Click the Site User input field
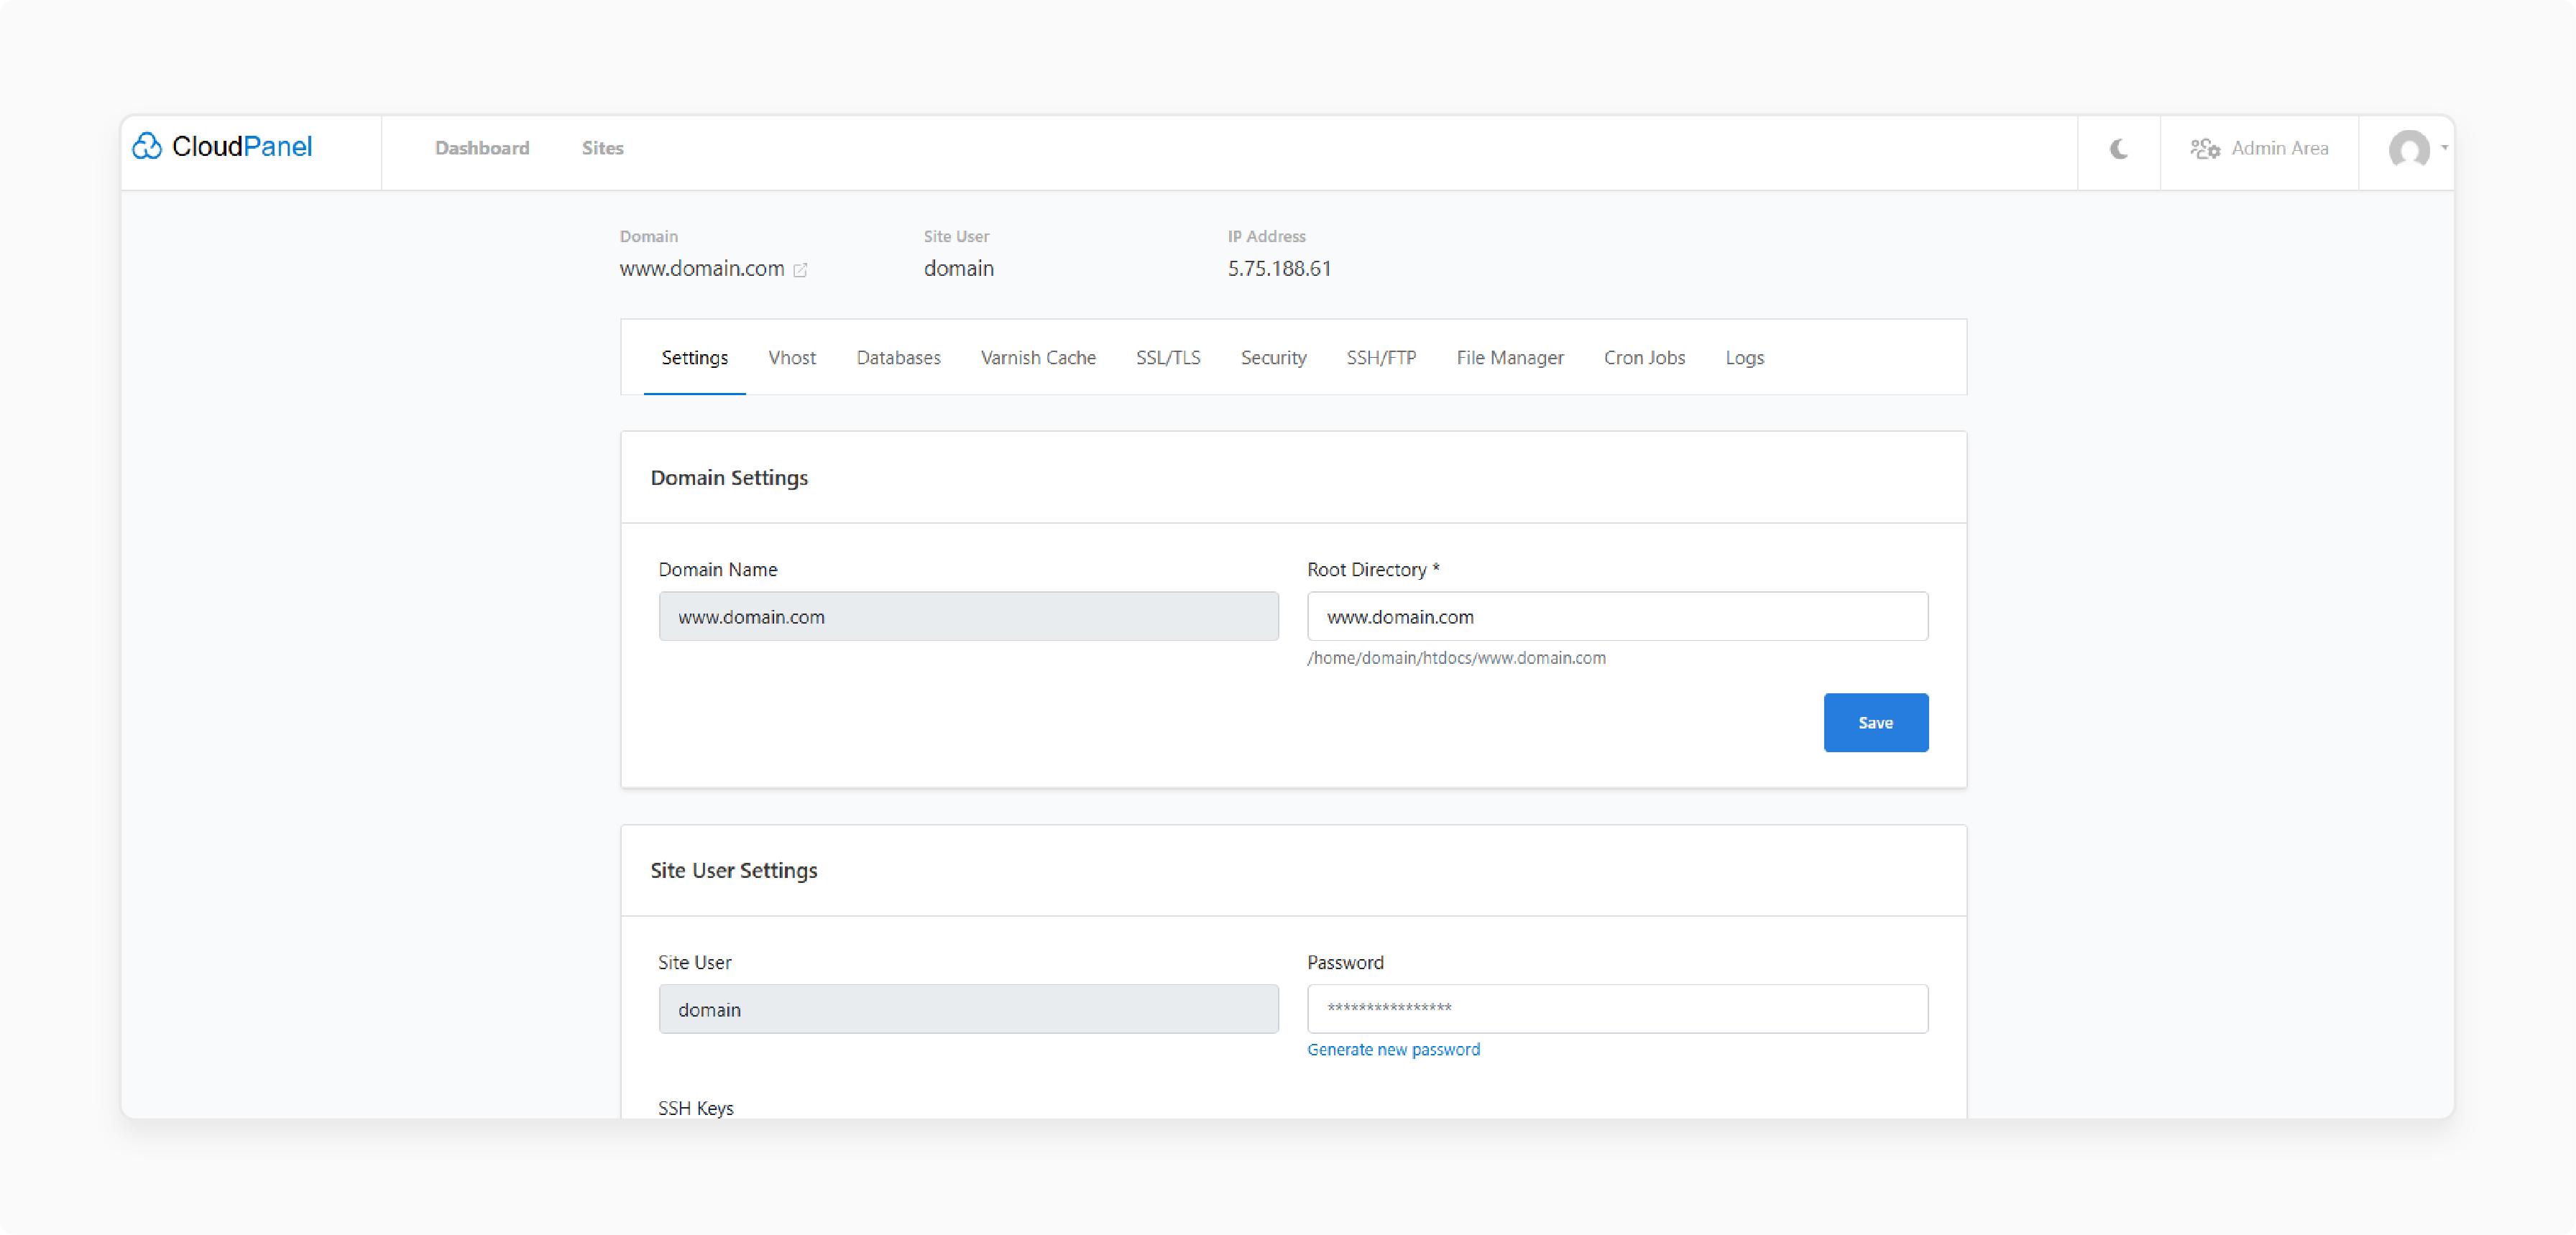The width and height of the screenshot is (2576, 1235). tap(968, 1009)
